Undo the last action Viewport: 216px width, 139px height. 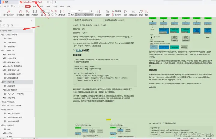(x=15, y=7)
